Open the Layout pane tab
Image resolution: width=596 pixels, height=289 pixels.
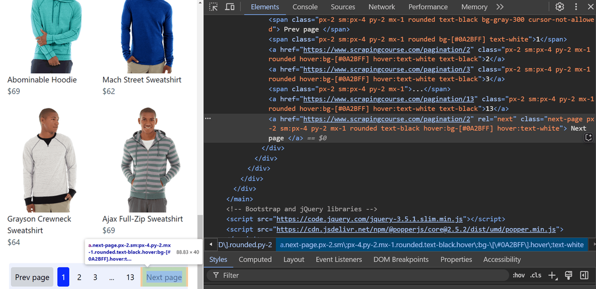[294, 259]
